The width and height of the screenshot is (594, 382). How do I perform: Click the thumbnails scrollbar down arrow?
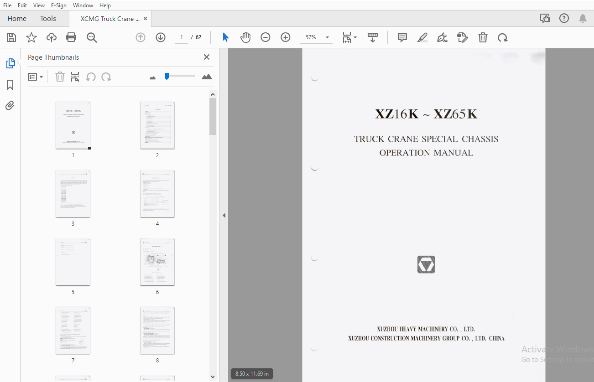tap(213, 377)
